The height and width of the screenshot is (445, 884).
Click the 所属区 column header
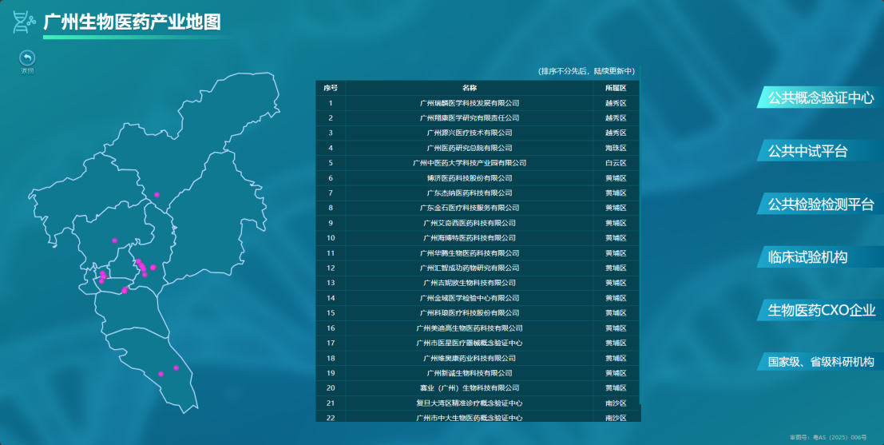click(x=616, y=88)
